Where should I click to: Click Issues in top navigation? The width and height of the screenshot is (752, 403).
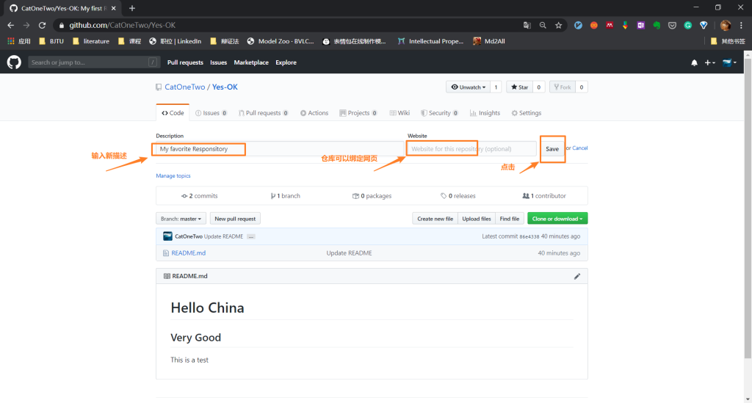coord(218,63)
